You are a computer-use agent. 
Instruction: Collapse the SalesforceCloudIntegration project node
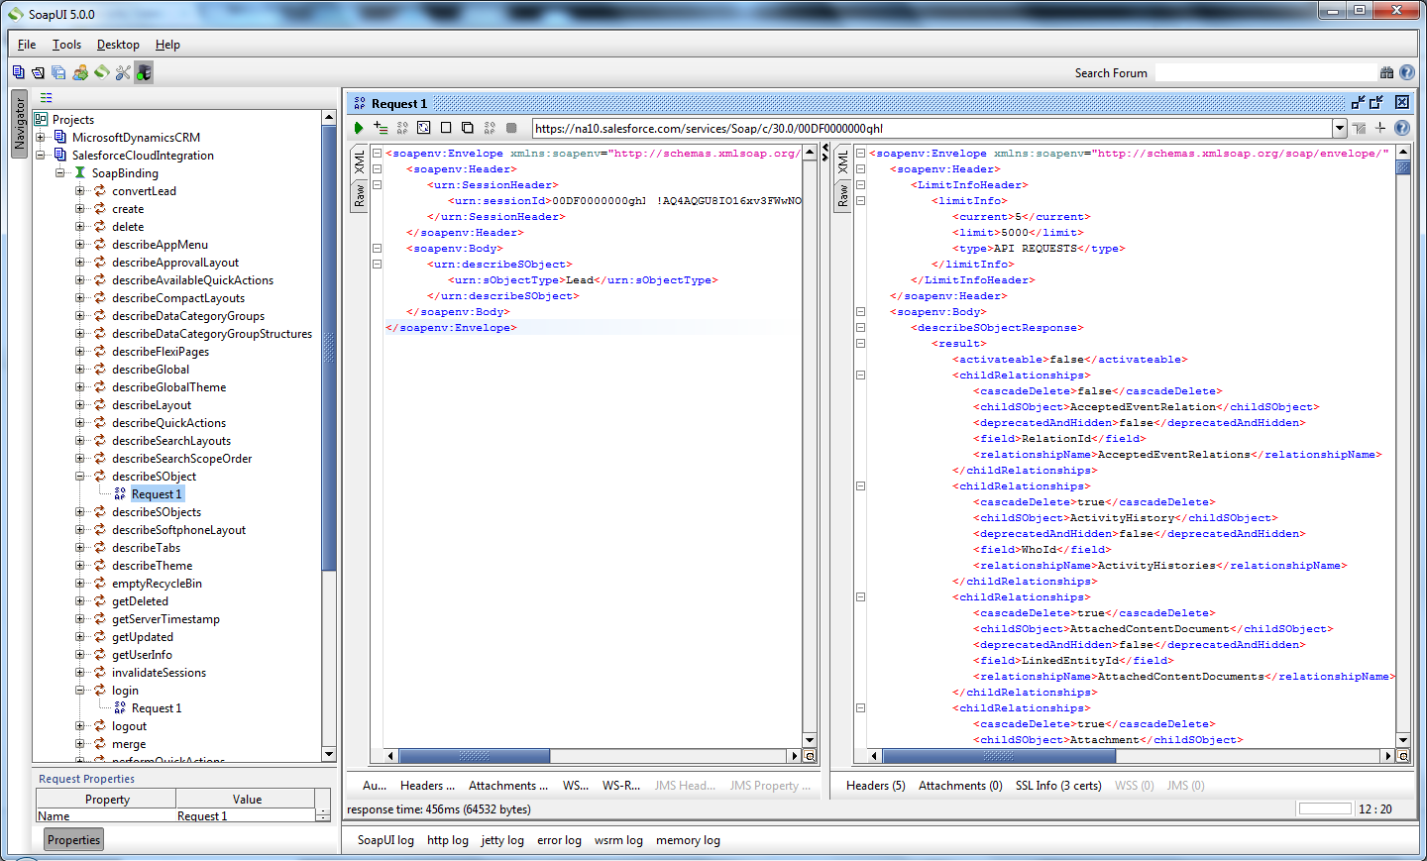pyautogui.click(x=41, y=156)
